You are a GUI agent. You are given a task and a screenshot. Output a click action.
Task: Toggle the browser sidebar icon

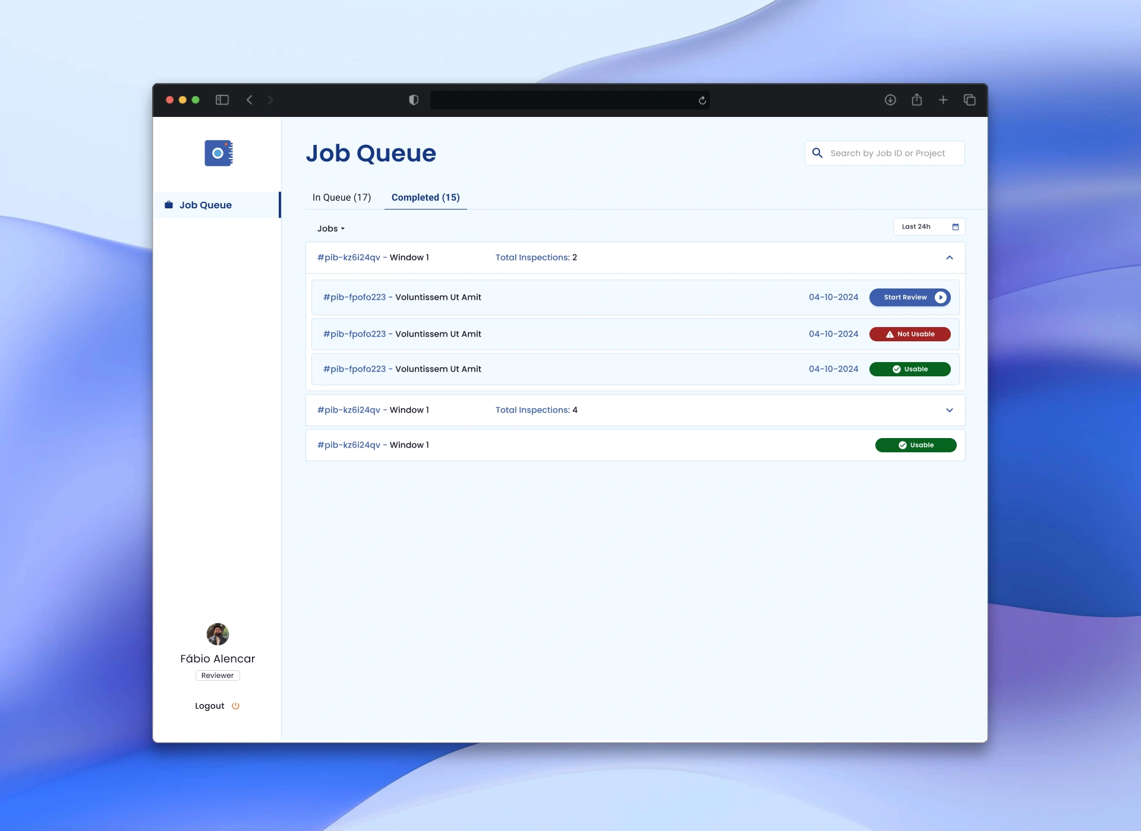[x=222, y=100]
